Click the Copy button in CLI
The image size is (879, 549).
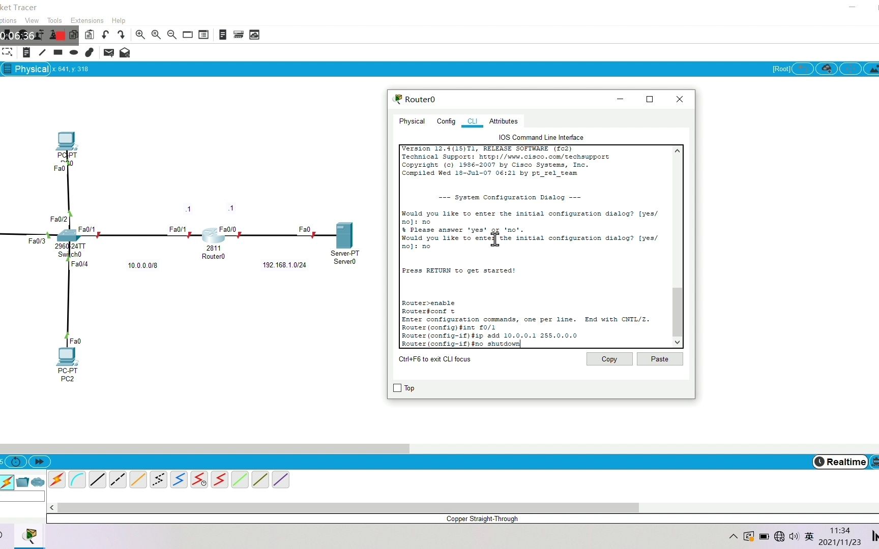tap(609, 359)
